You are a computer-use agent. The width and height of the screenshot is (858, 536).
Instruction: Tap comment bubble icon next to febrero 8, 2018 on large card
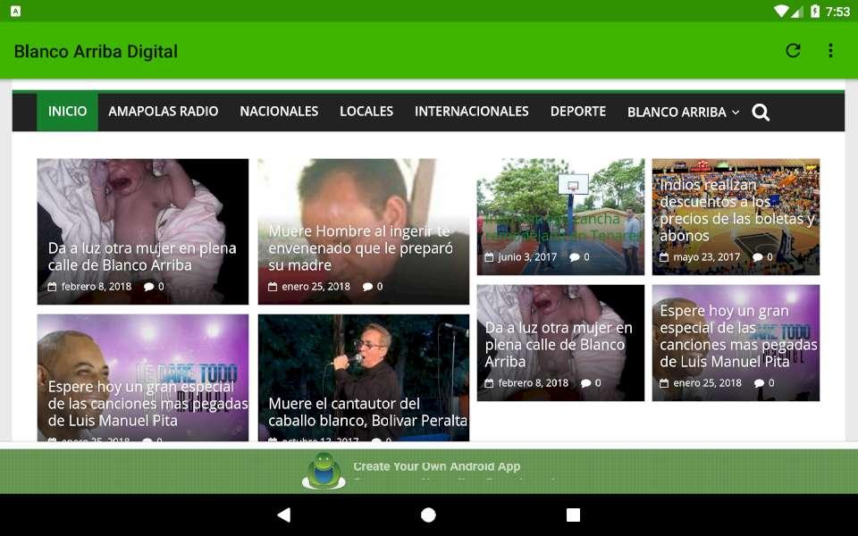[148, 287]
